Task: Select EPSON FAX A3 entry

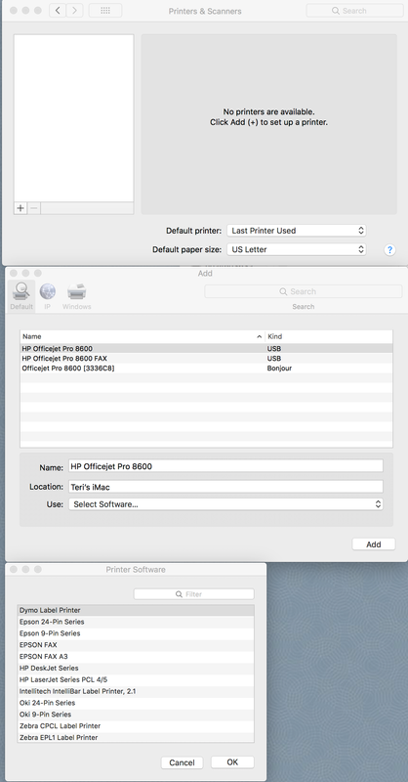Action: point(136,656)
